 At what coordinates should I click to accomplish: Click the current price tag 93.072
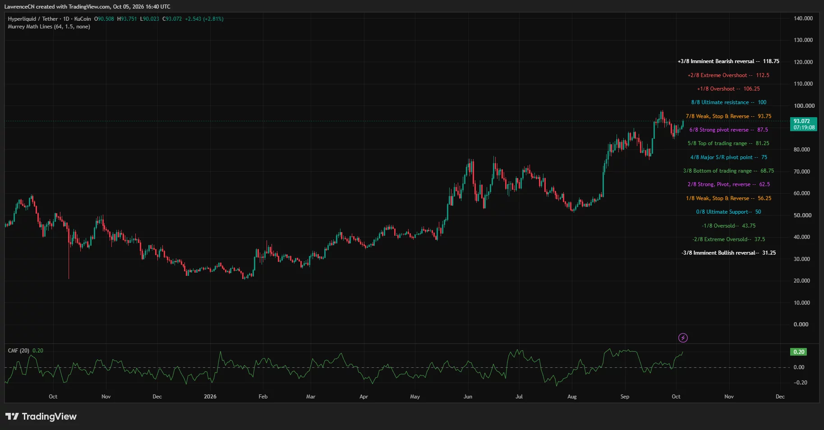[804, 124]
